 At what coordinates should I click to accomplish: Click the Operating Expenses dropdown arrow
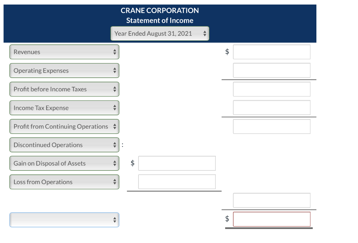[x=115, y=70]
